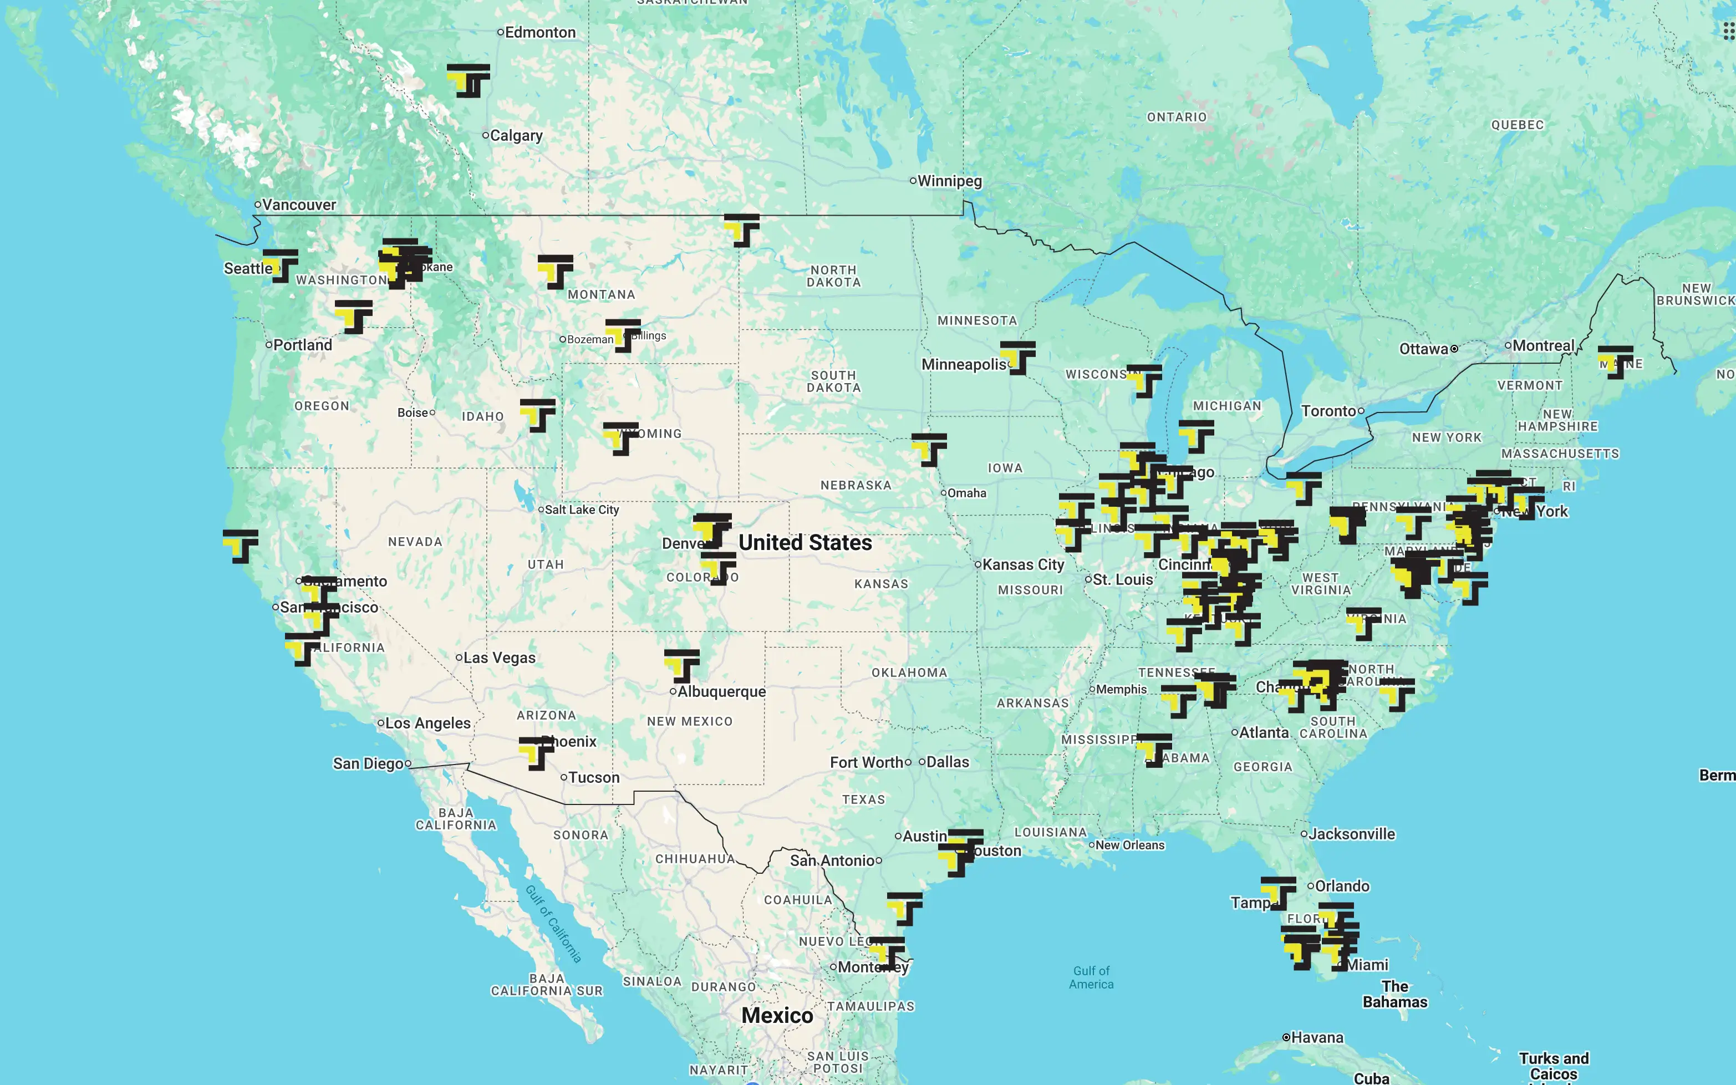Click the bold United States country label
The image size is (1736, 1085).
pyautogui.click(x=805, y=542)
